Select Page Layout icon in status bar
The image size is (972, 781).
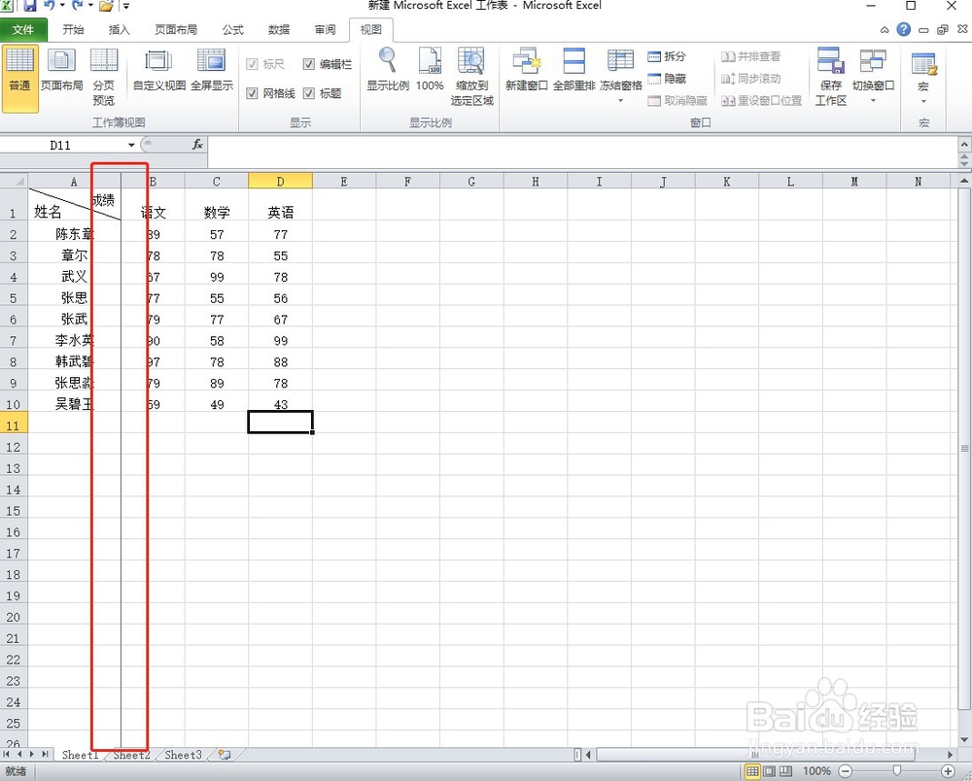click(x=769, y=771)
